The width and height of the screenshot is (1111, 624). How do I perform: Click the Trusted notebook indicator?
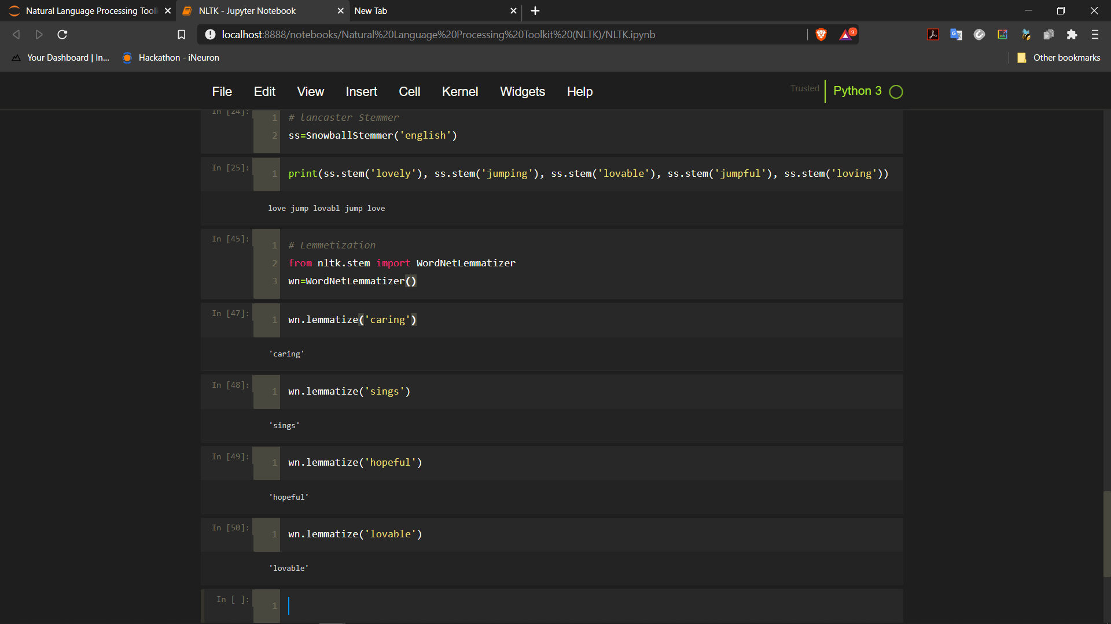point(805,88)
